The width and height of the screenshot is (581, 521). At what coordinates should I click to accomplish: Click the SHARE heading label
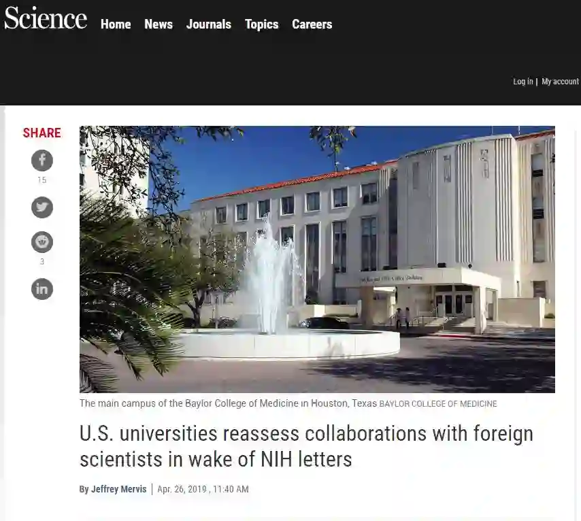(x=42, y=133)
